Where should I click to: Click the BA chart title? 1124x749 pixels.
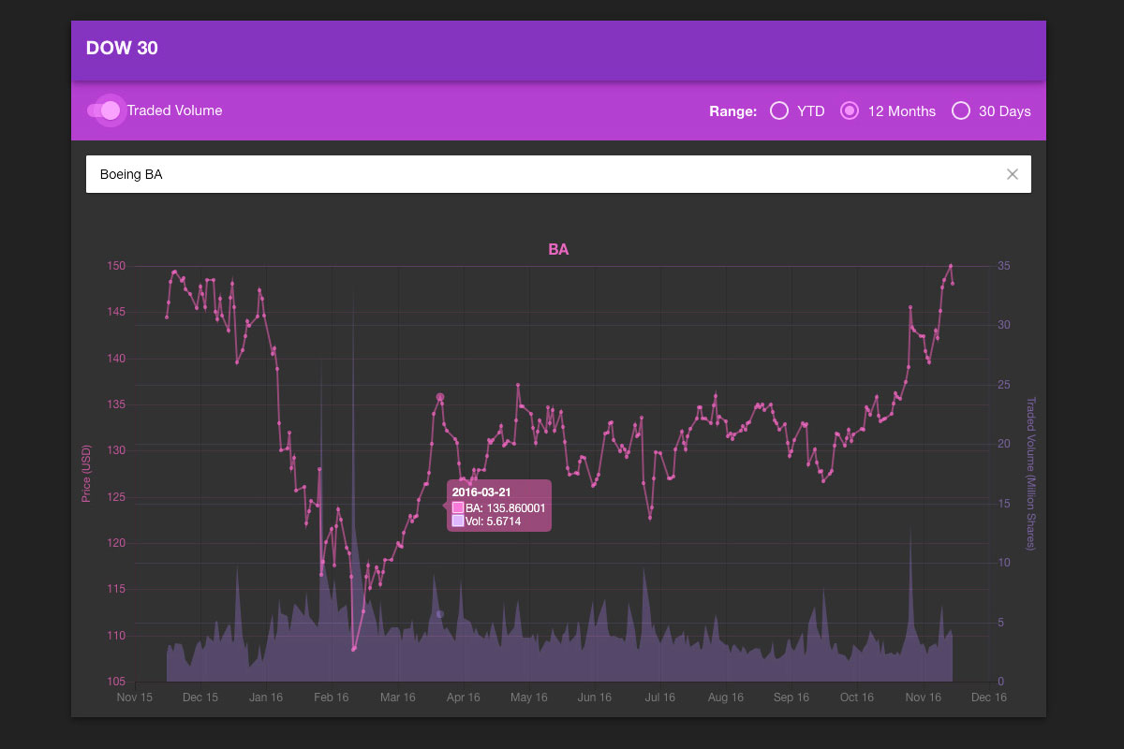tap(558, 249)
